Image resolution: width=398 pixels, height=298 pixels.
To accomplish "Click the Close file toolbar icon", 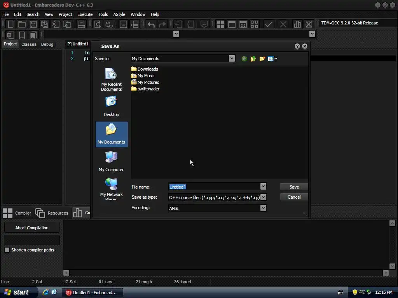I will 56,24.
